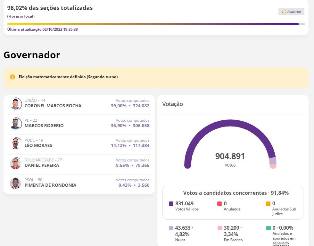This screenshot has width=314, height=246.
Task: Click the PODE – 19 party label
Action: [34, 140]
